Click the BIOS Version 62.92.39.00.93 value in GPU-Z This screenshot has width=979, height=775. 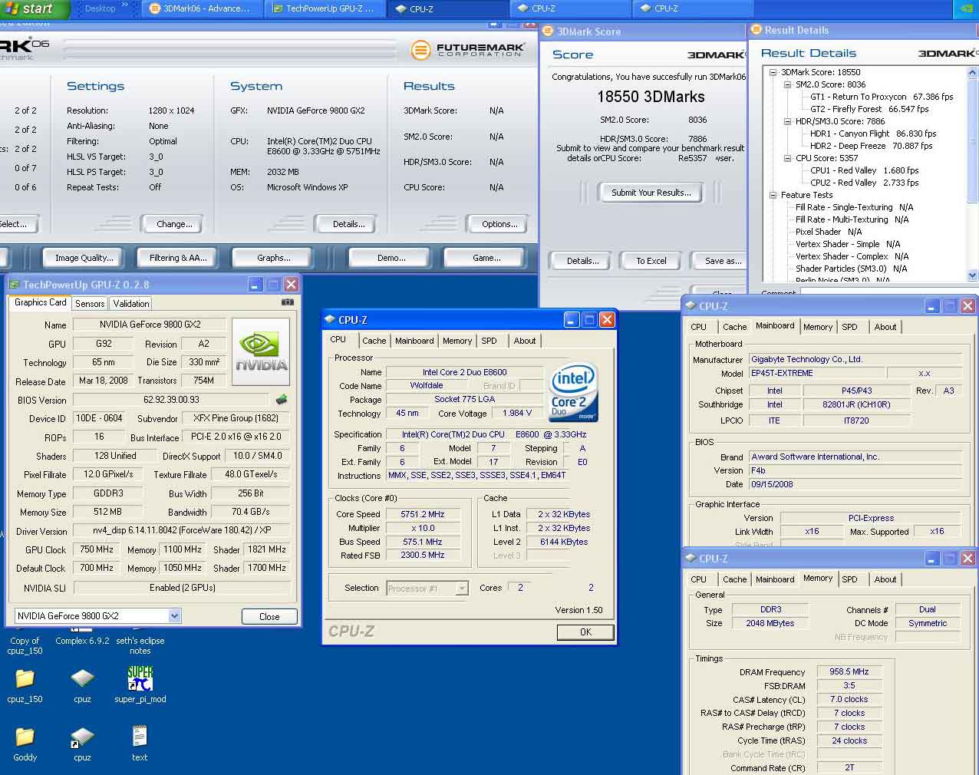(x=172, y=400)
